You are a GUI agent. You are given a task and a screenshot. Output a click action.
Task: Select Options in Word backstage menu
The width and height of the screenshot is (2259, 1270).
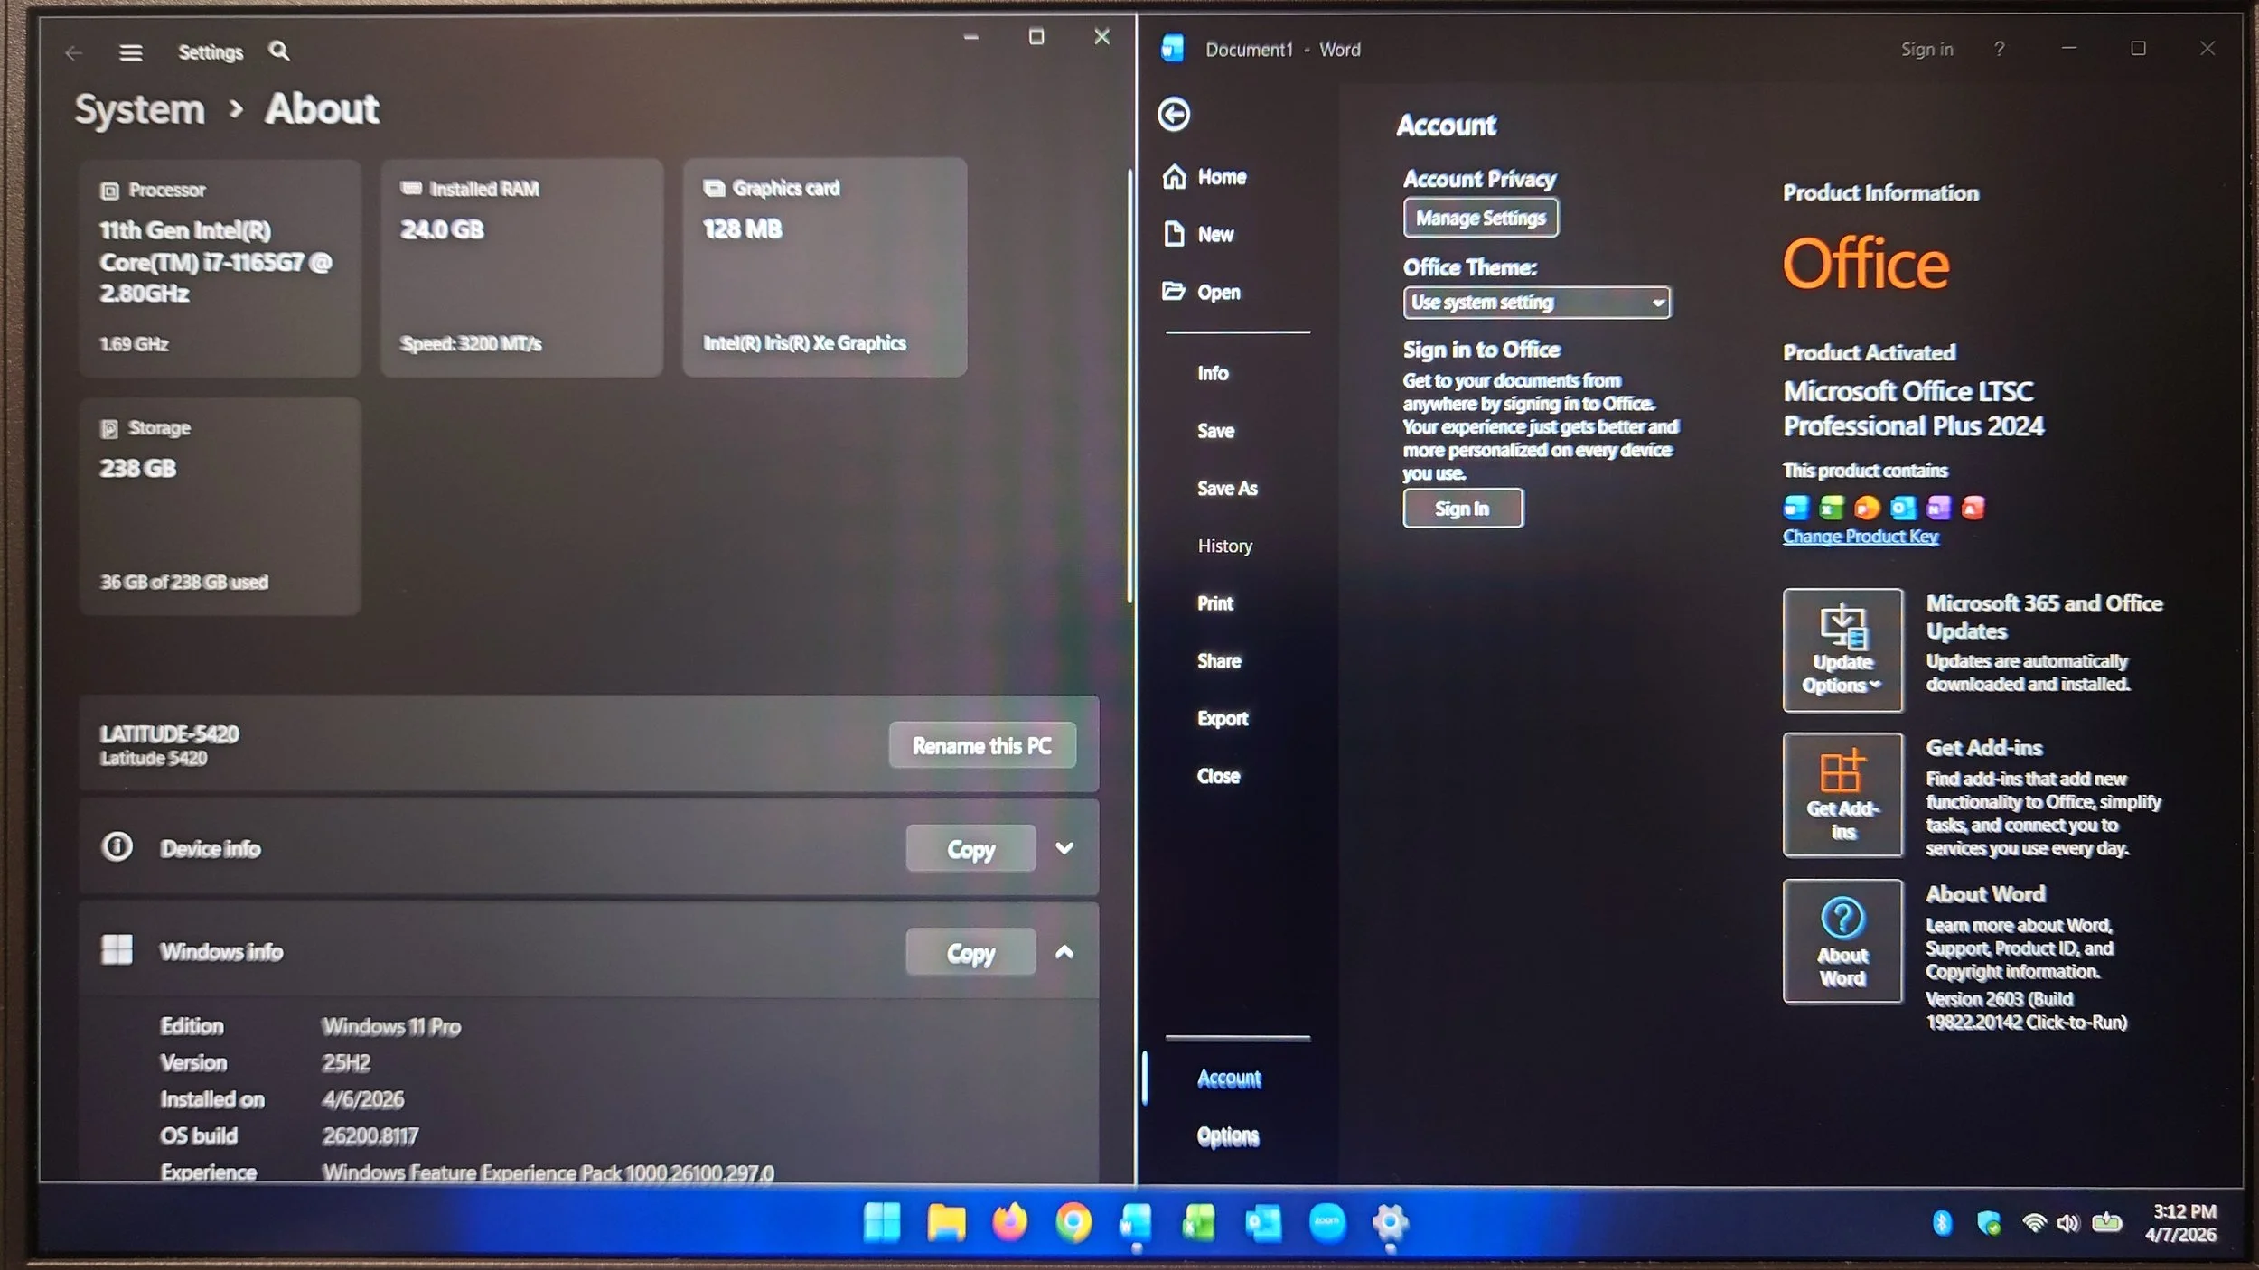pos(1227,1136)
